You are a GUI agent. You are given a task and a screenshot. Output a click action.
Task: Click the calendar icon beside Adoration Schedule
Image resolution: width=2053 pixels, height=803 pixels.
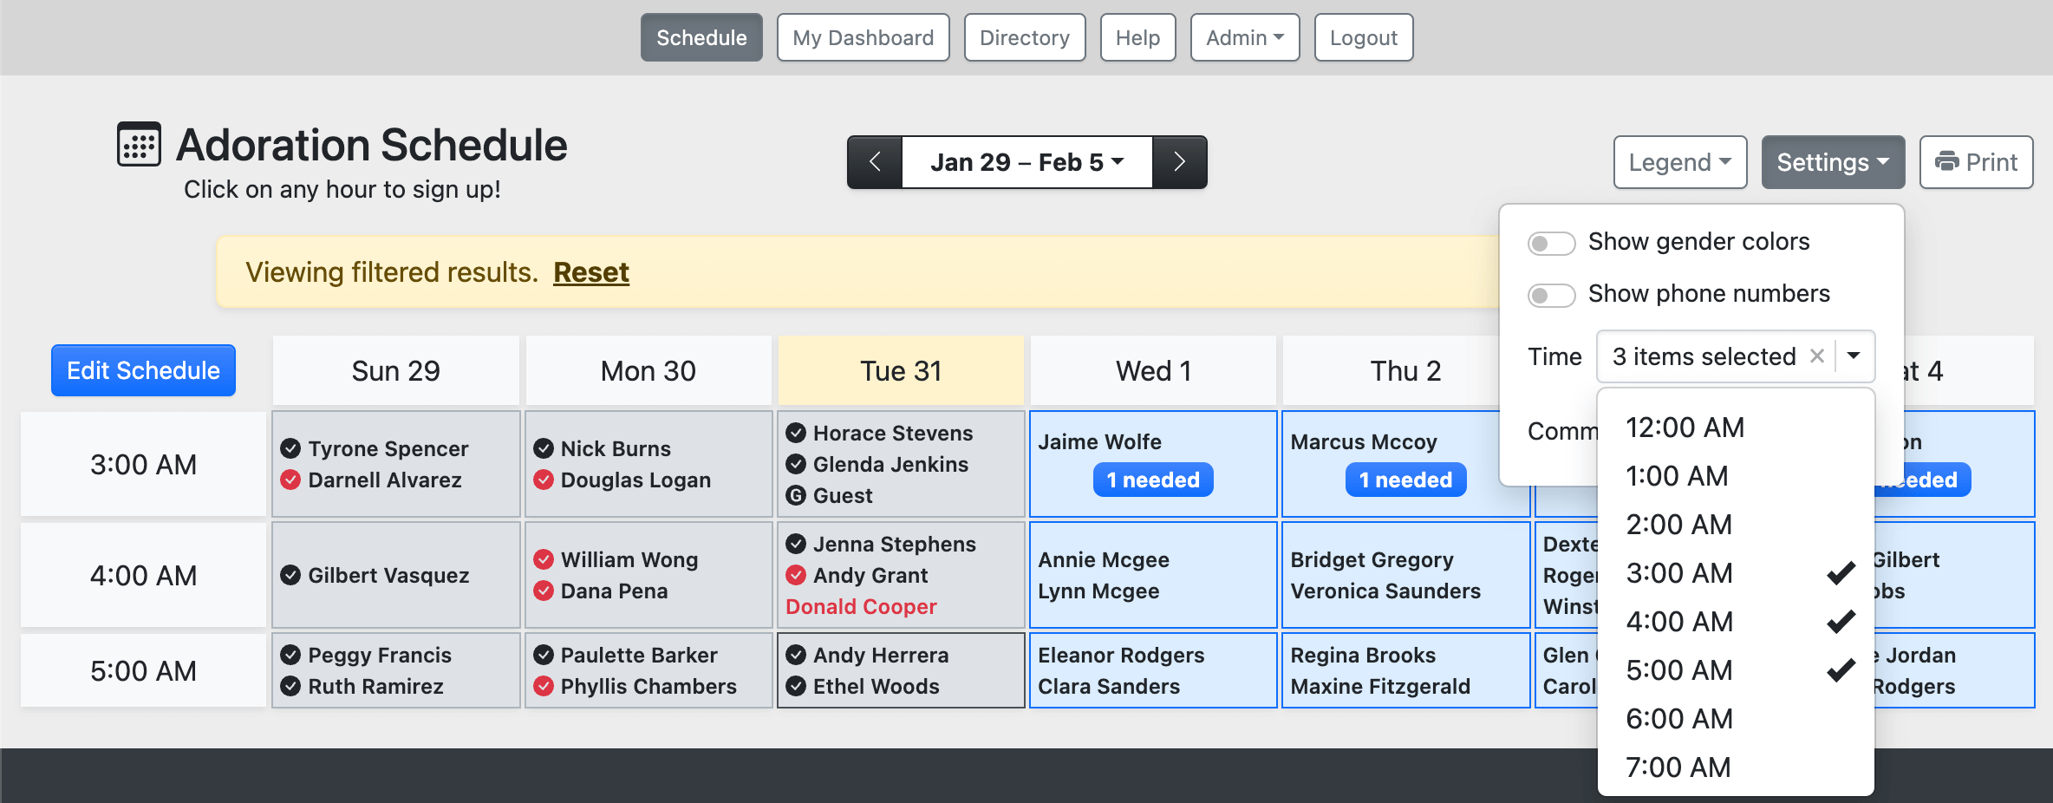(139, 144)
